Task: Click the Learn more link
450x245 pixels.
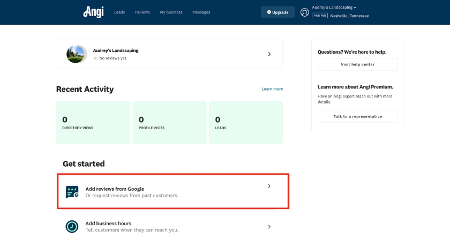Action: click(x=272, y=89)
